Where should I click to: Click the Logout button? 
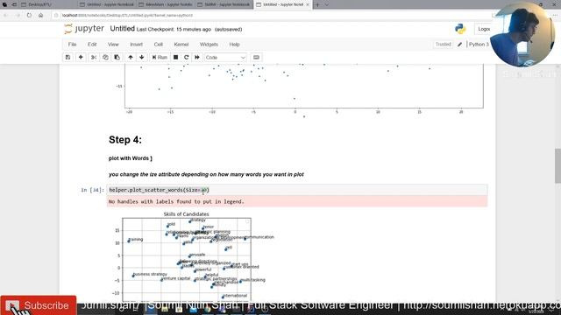click(483, 29)
